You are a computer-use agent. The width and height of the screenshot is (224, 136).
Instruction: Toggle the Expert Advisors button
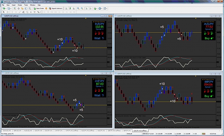coord(56,9)
